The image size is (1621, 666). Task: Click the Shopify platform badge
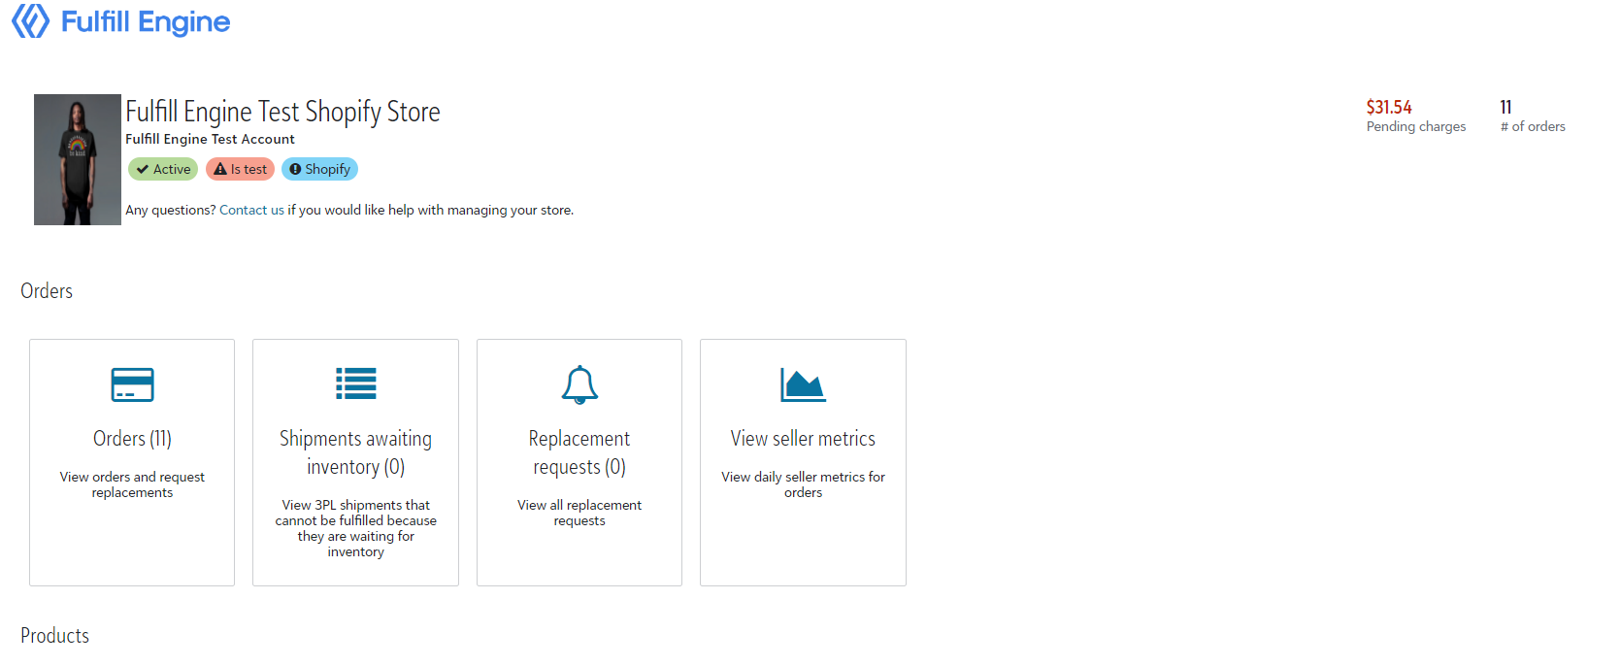coord(319,169)
